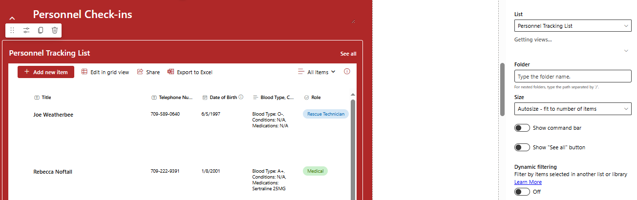Expand the All Items view switcher
Screen dimensions: 637x200
point(317,72)
